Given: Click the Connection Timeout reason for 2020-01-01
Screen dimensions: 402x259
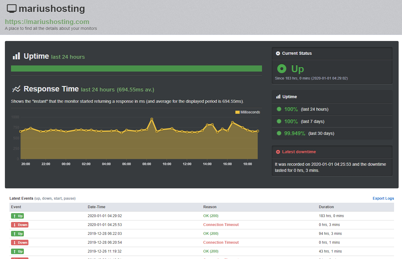Looking at the screenshot, I should point(221,225).
